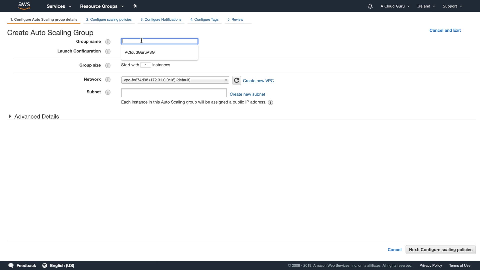
Task: Click info icon after public IP address text
Action: point(270,102)
